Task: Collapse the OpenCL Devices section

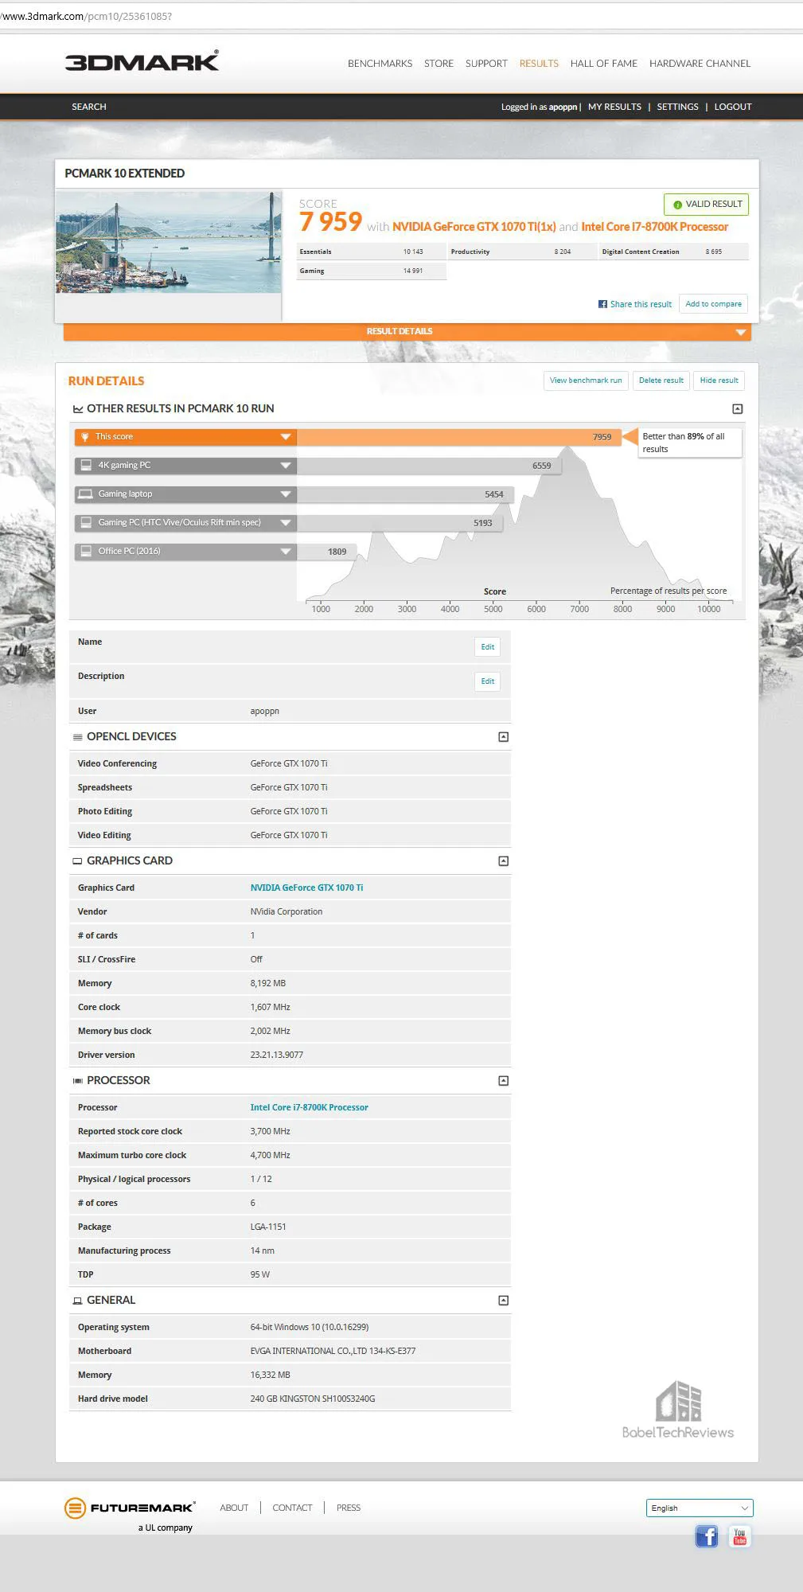Action: (x=503, y=737)
